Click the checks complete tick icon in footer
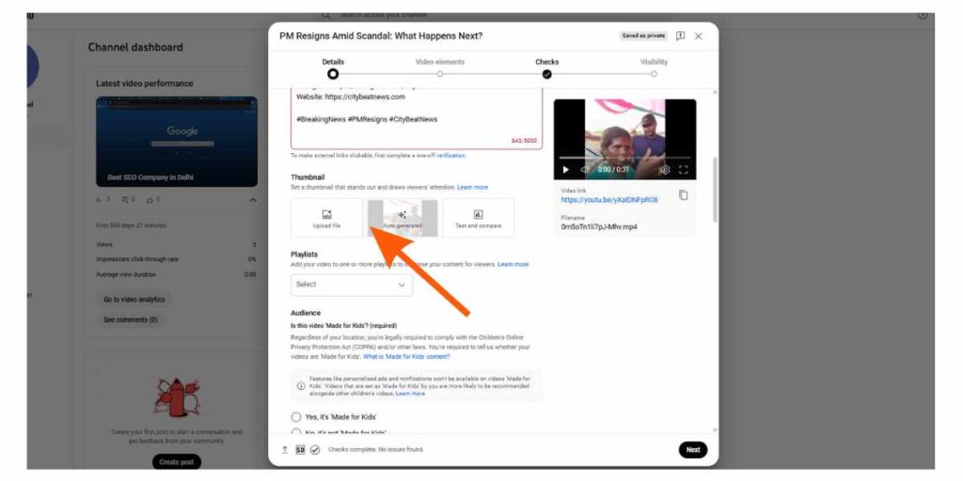 pyautogui.click(x=315, y=450)
